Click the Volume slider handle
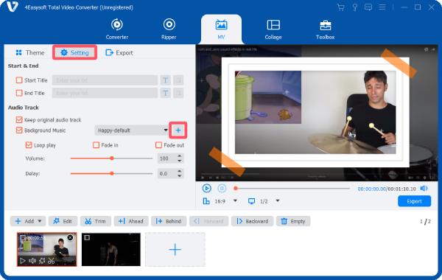 point(112,158)
